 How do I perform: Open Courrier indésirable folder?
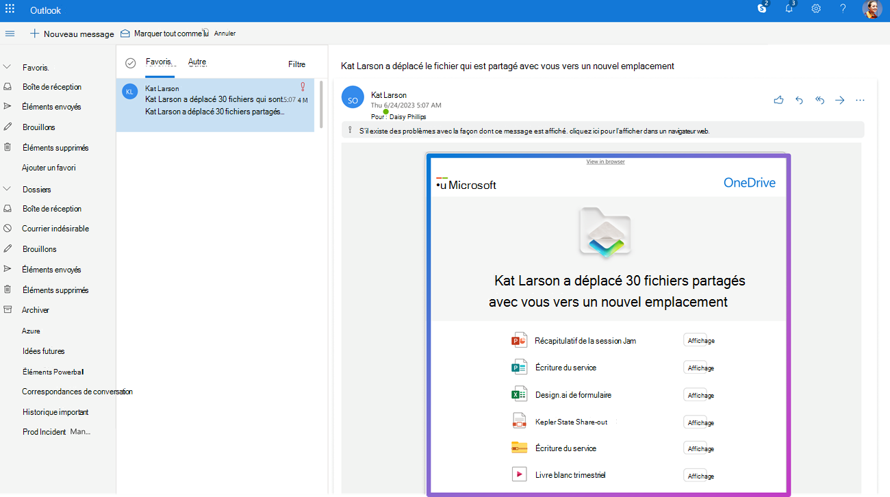coord(55,229)
